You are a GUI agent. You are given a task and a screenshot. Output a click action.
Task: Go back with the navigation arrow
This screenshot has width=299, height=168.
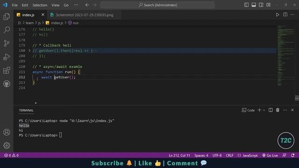coord(87,5)
